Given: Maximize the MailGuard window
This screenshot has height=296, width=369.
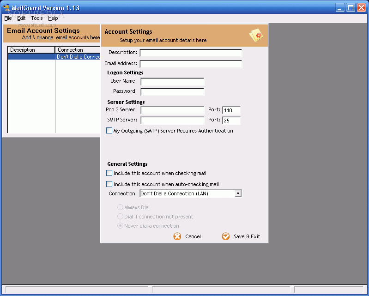Looking at the screenshot, I should 351,8.
